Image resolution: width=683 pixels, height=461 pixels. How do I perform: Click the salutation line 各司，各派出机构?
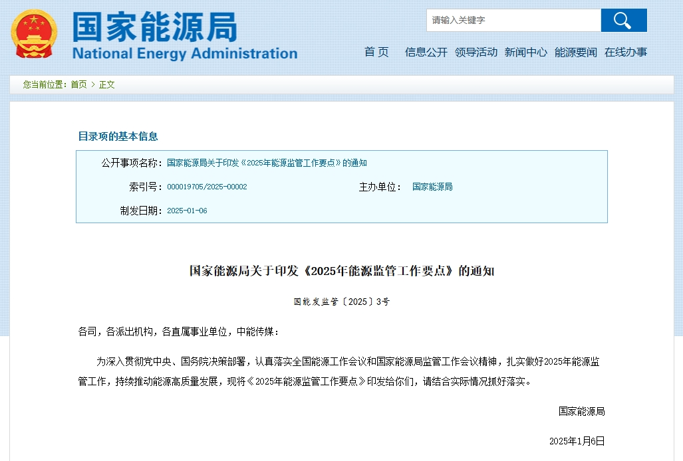(x=179, y=332)
